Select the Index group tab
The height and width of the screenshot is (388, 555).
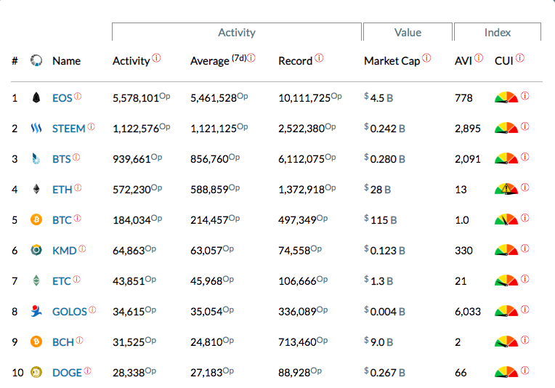tap(498, 32)
